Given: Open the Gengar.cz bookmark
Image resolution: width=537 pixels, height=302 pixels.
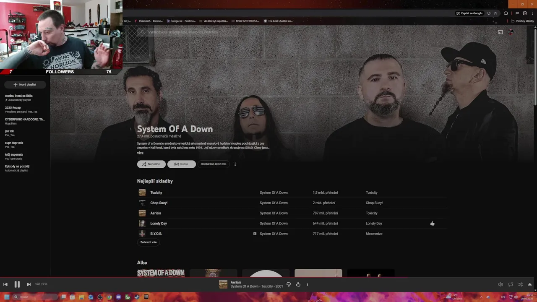Looking at the screenshot, I should [180, 21].
